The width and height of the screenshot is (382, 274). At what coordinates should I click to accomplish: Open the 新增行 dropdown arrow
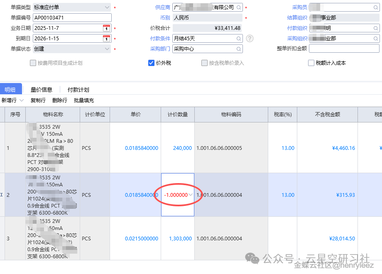pos(22,100)
